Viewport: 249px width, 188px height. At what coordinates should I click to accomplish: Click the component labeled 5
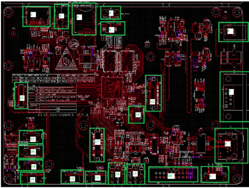tap(112, 29)
